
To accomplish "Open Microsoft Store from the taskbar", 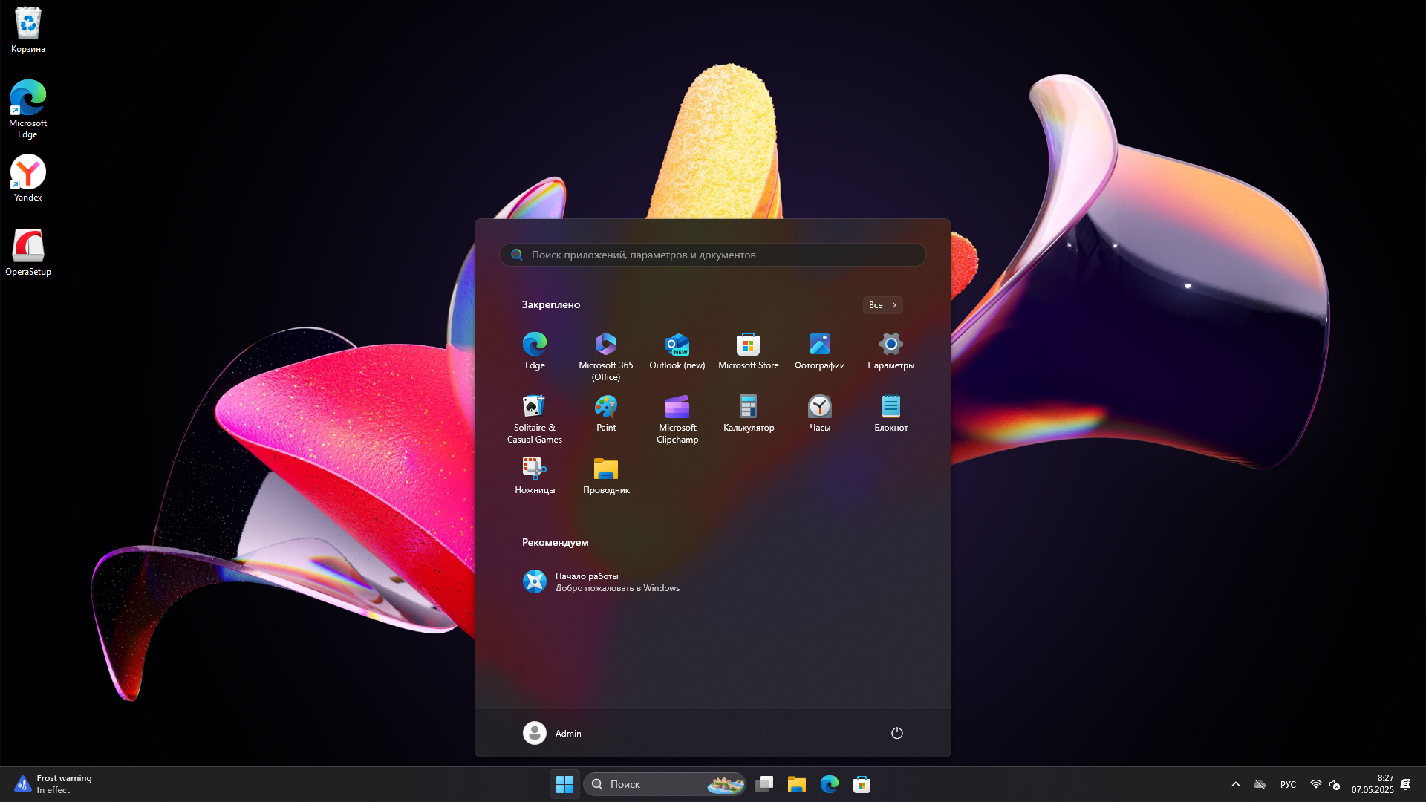I will coord(862,784).
